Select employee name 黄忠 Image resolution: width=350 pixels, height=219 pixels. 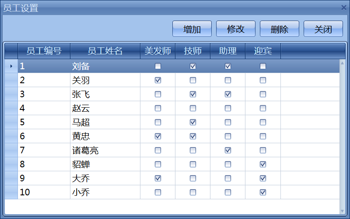point(81,136)
